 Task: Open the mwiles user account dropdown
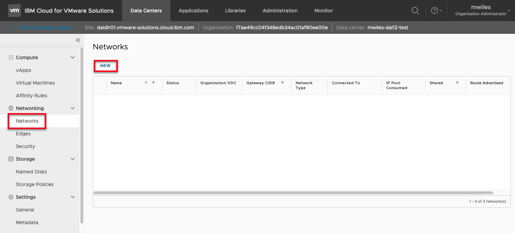click(x=481, y=11)
